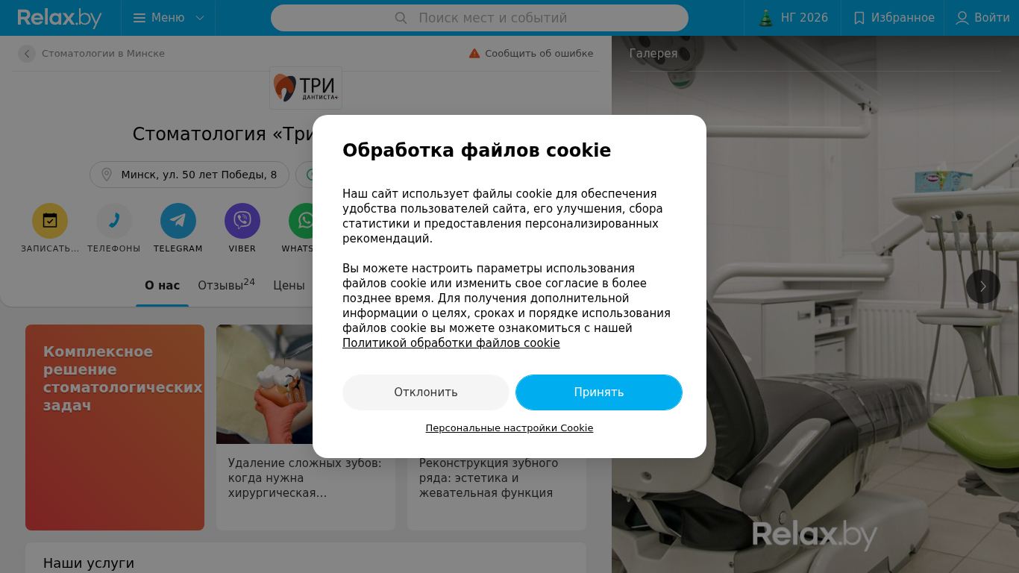Screen dimensions: 1019x573
Task: Open the Войти login button
Action: [982, 18]
